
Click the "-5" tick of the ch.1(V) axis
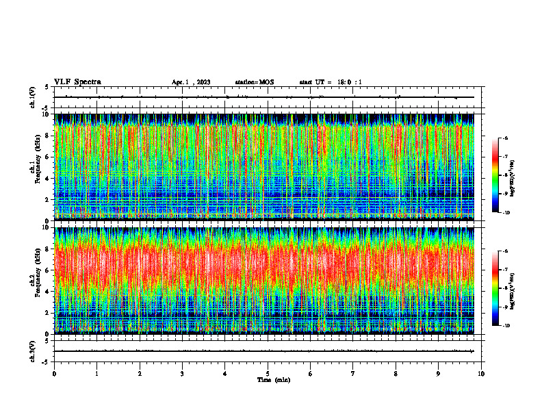(46, 108)
